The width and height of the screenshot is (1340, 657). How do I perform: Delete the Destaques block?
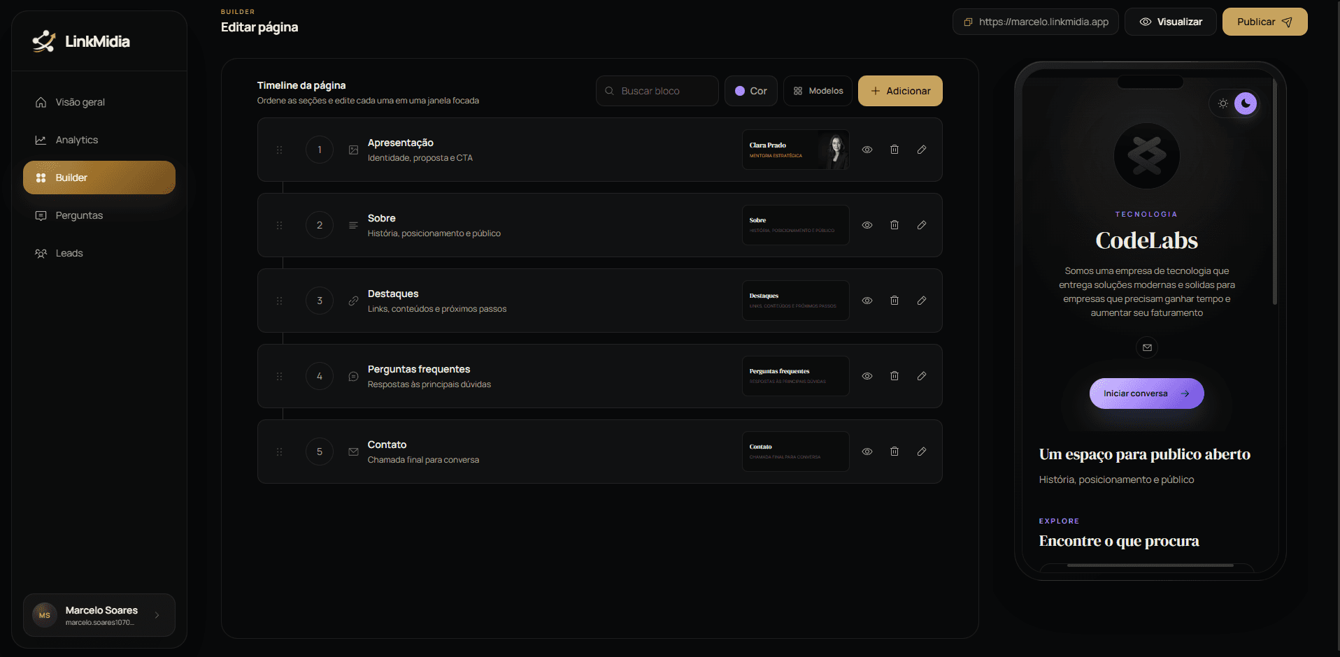click(894, 301)
